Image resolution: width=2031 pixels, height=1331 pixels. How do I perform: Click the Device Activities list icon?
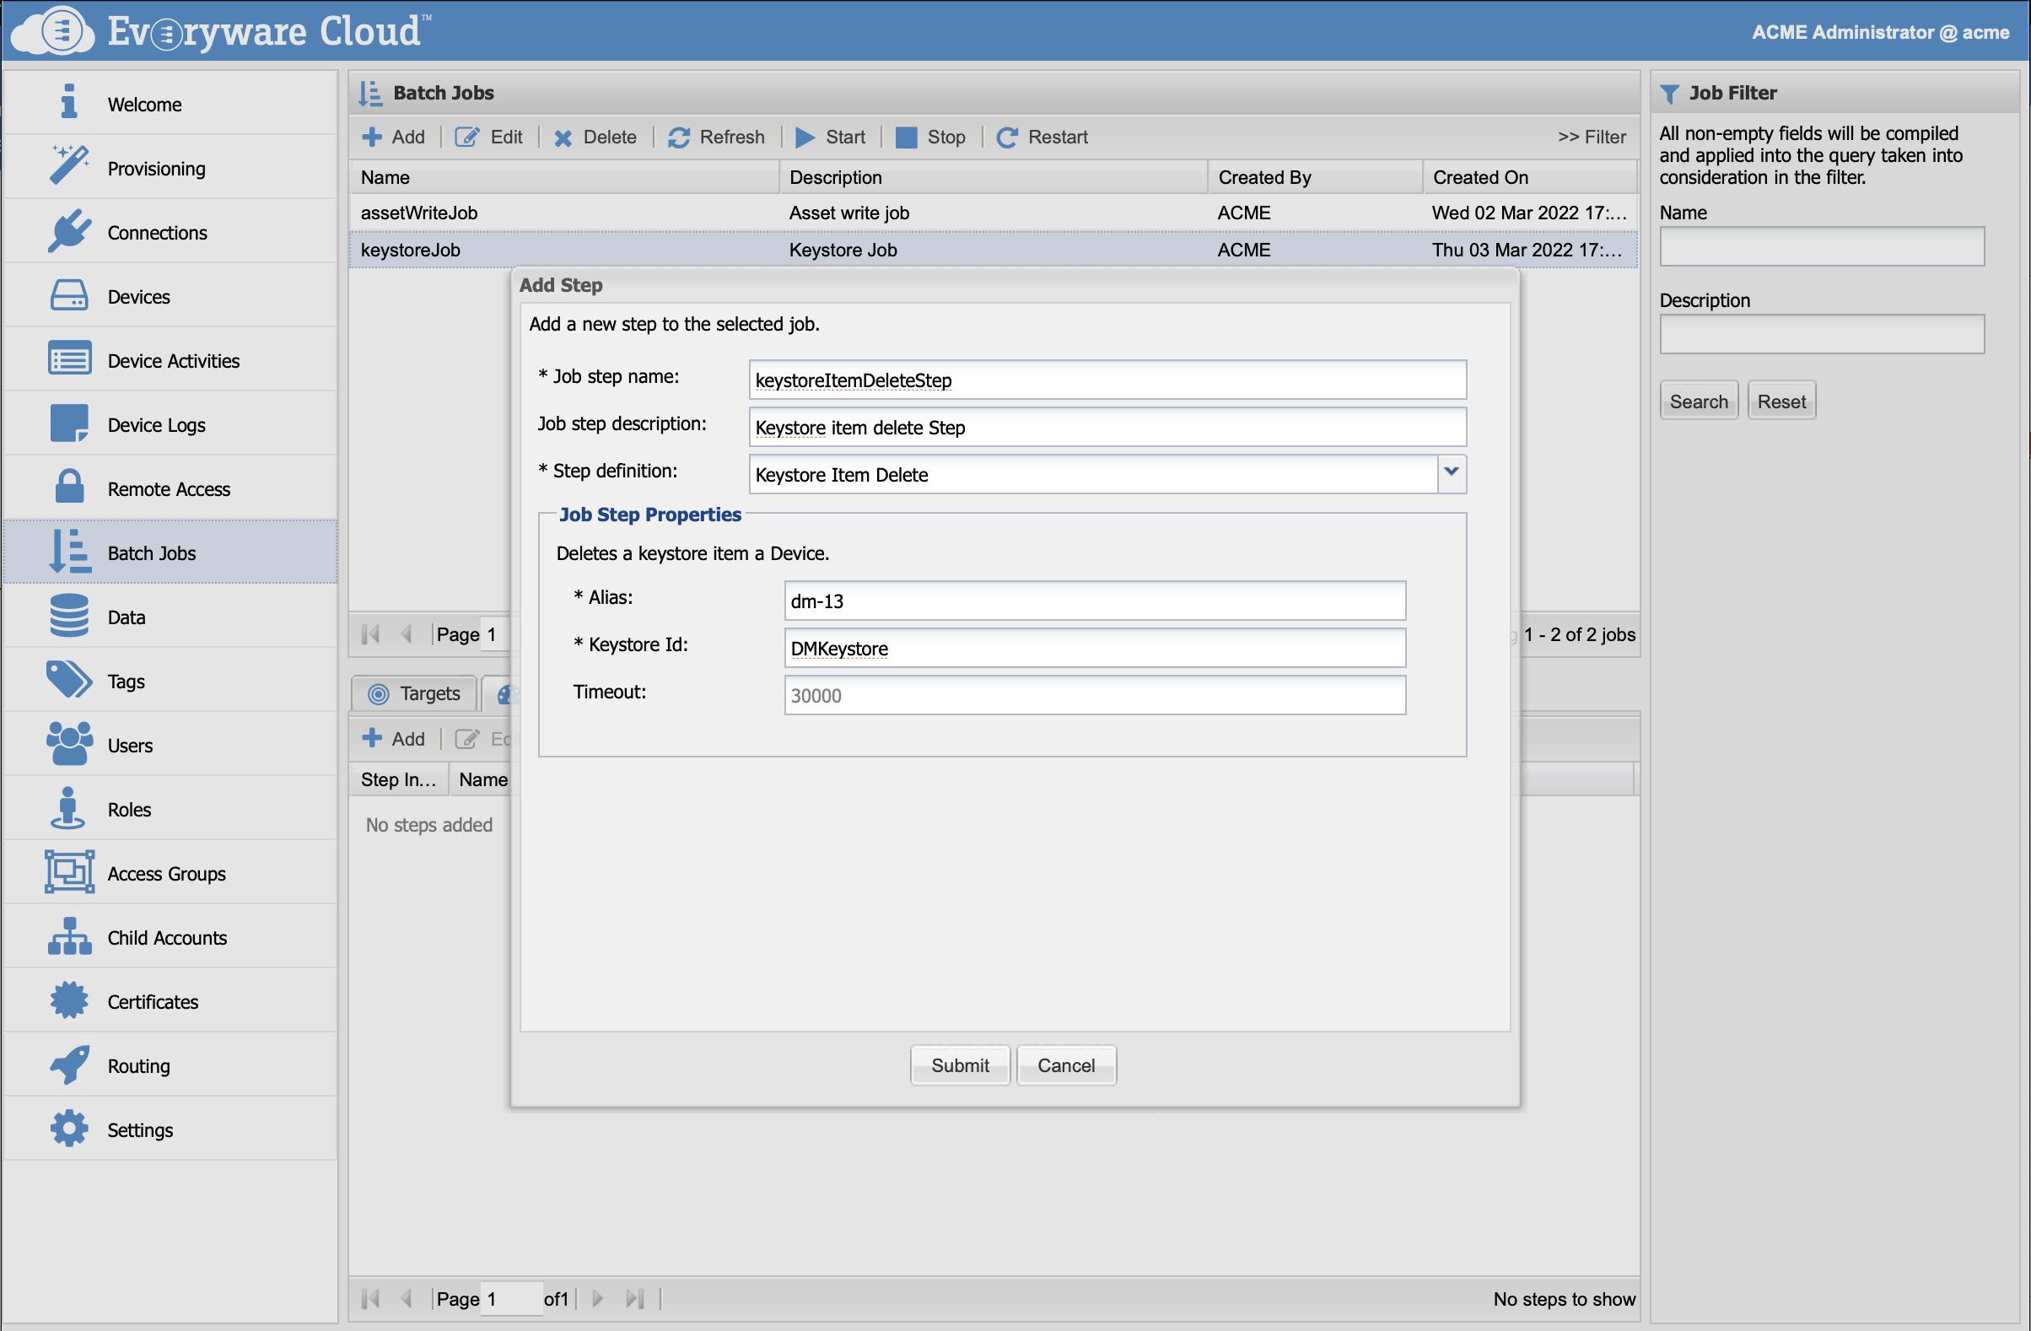[x=69, y=359]
